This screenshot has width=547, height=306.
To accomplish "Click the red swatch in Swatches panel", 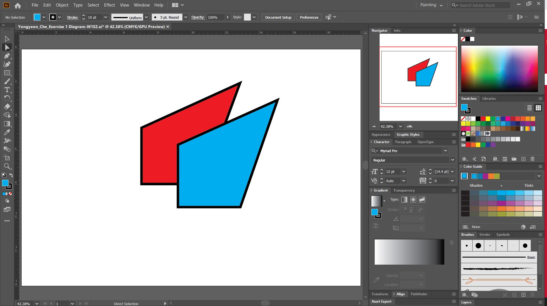I will [x=483, y=119].
